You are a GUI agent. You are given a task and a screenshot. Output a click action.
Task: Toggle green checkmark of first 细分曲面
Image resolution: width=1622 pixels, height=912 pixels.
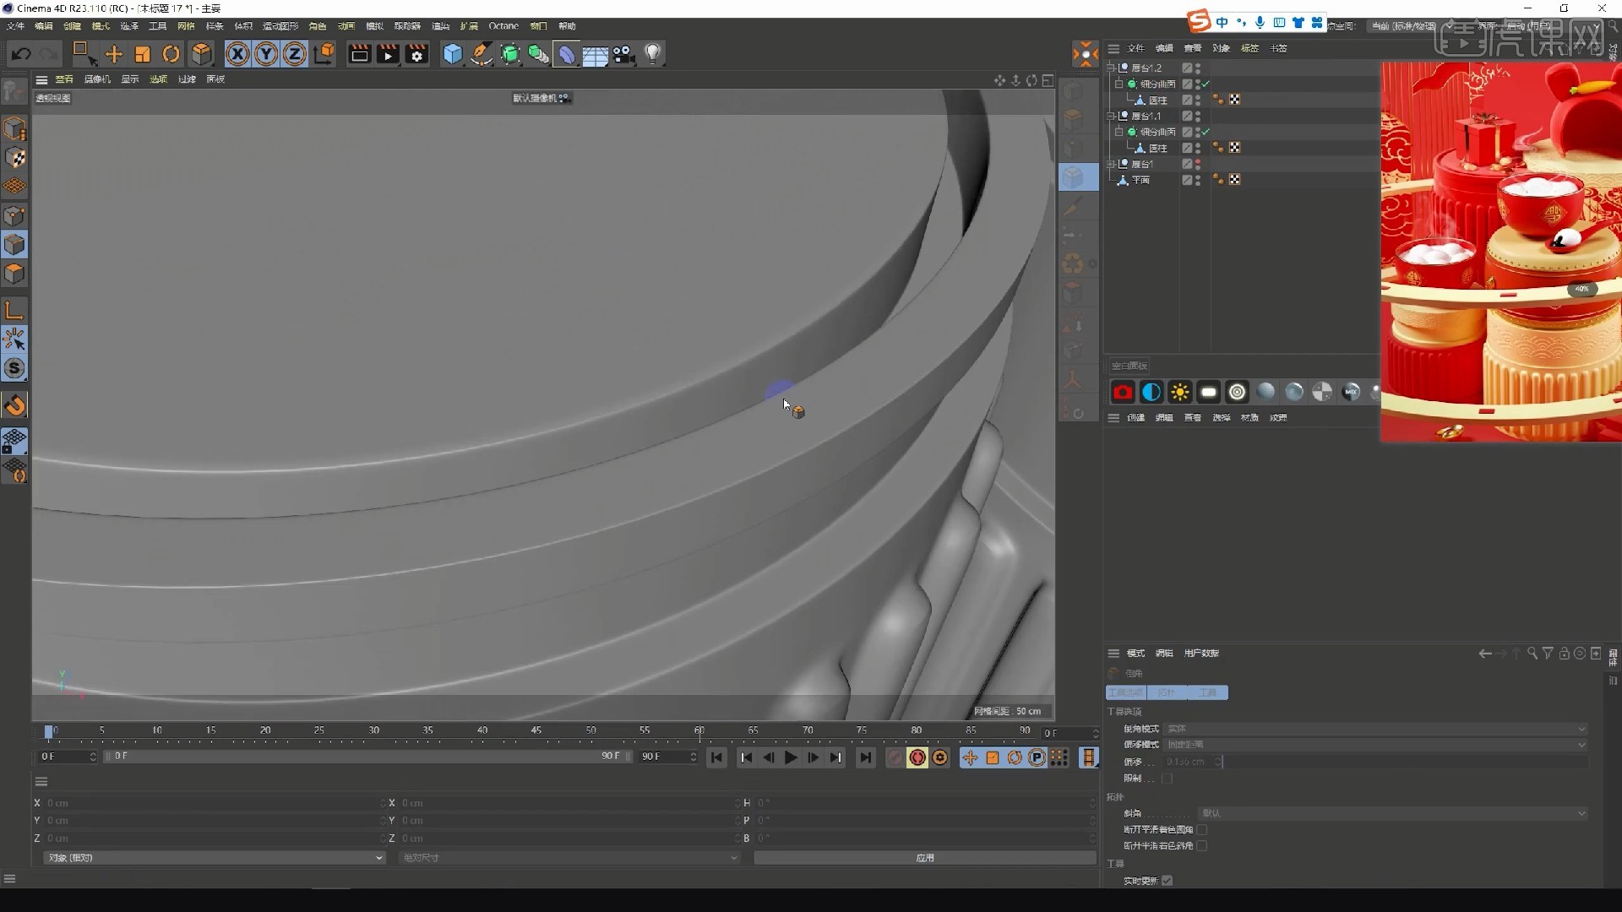pos(1206,84)
